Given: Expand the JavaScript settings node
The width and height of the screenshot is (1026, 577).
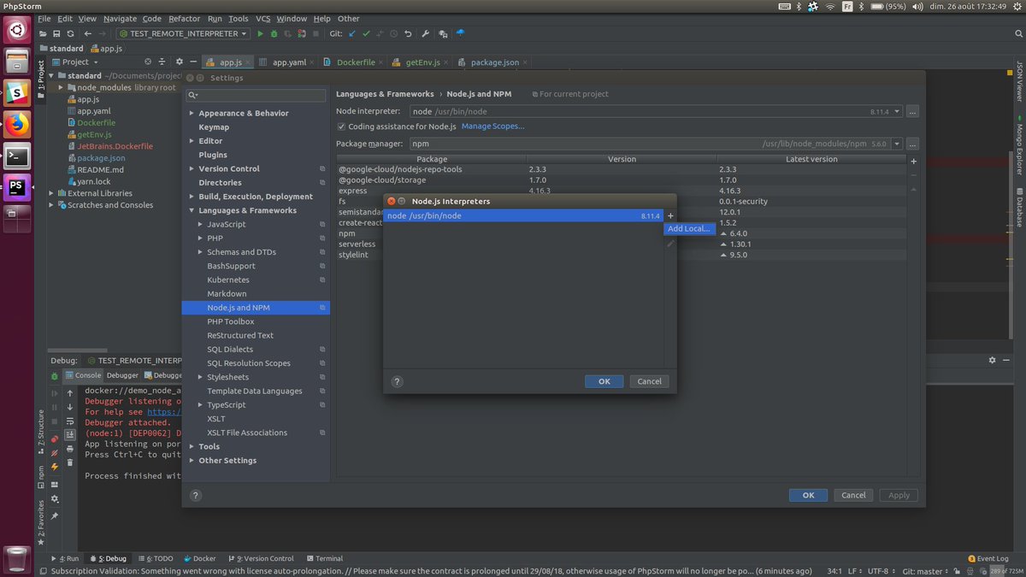Looking at the screenshot, I should pyautogui.click(x=200, y=224).
